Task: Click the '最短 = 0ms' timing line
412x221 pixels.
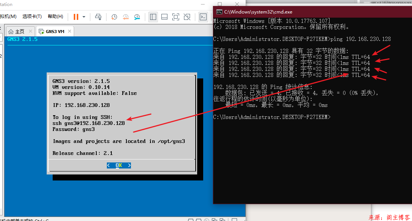Action: [276, 105]
